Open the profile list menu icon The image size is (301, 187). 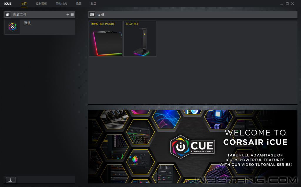72,15
